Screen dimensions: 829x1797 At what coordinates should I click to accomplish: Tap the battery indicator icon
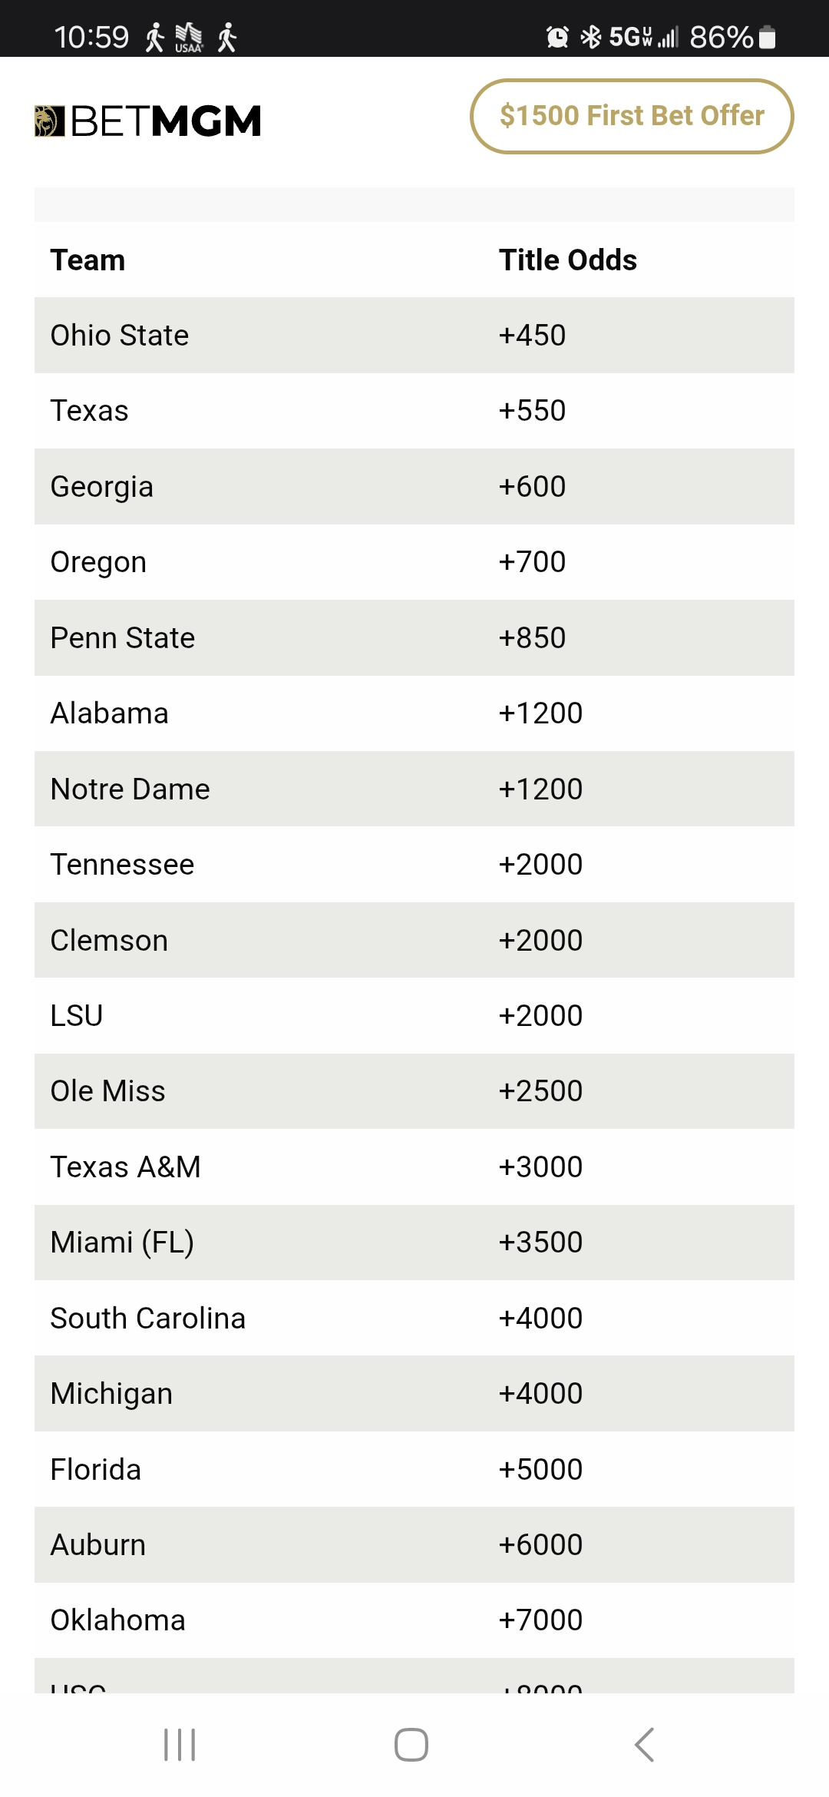coord(767,37)
